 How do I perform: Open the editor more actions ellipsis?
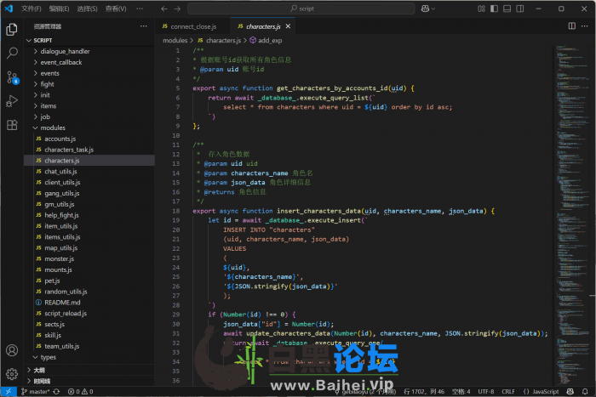click(x=585, y=26)
